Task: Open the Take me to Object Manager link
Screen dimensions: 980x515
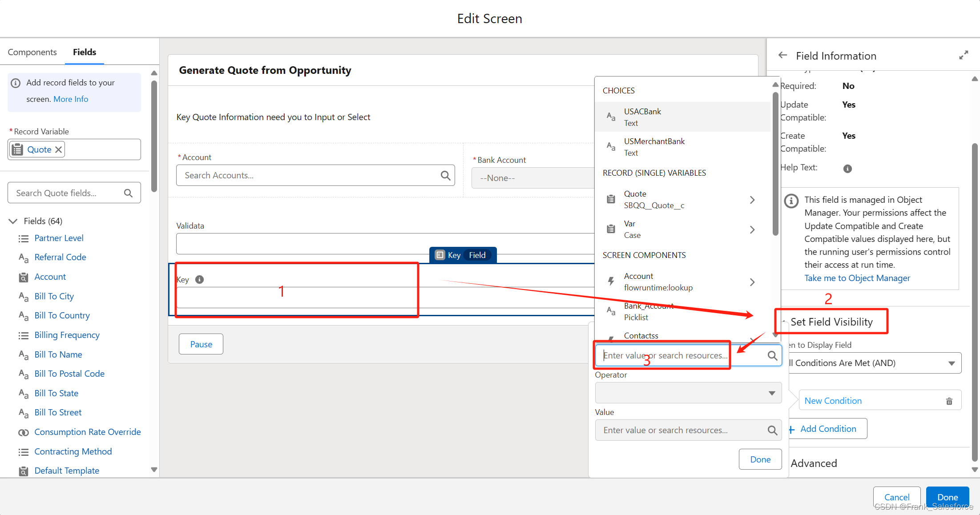Action: point(857,278)
